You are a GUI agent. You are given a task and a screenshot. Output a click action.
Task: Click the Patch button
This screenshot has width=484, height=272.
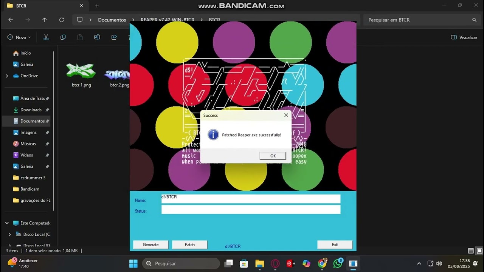(x=189, y=244)
